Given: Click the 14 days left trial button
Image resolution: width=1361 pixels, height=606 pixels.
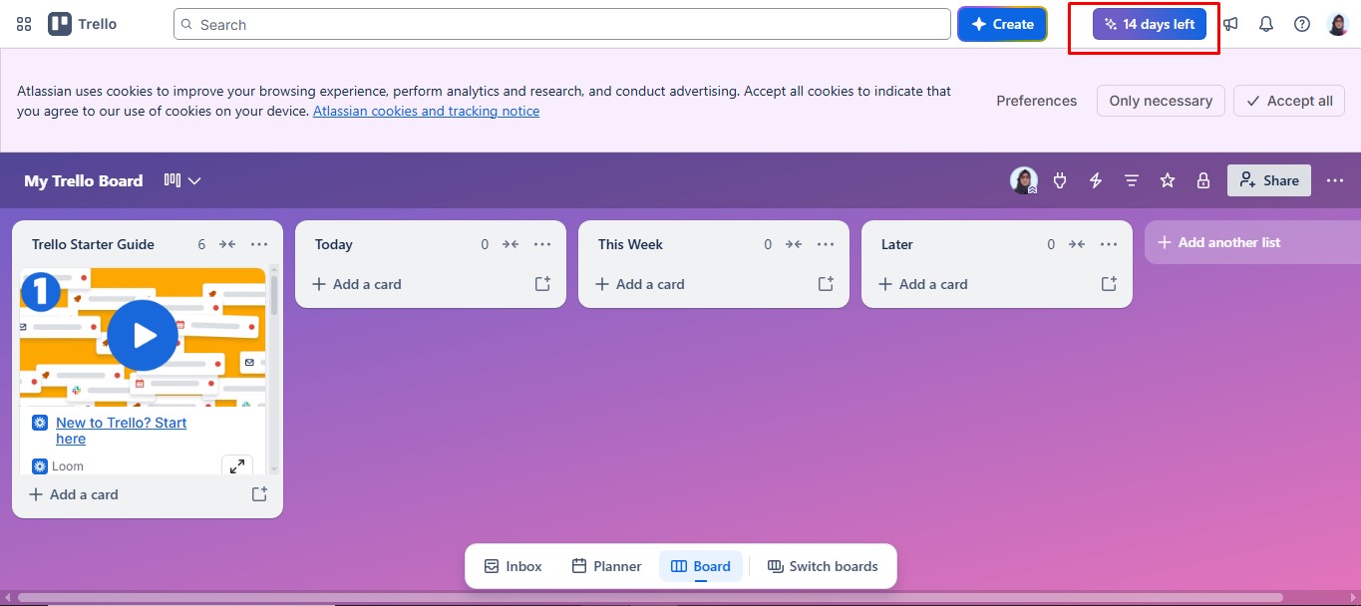Looking at the screenshot, I should click(1150, 24).
